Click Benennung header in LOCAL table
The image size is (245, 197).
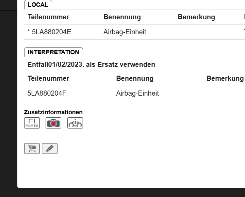[122, 17]
